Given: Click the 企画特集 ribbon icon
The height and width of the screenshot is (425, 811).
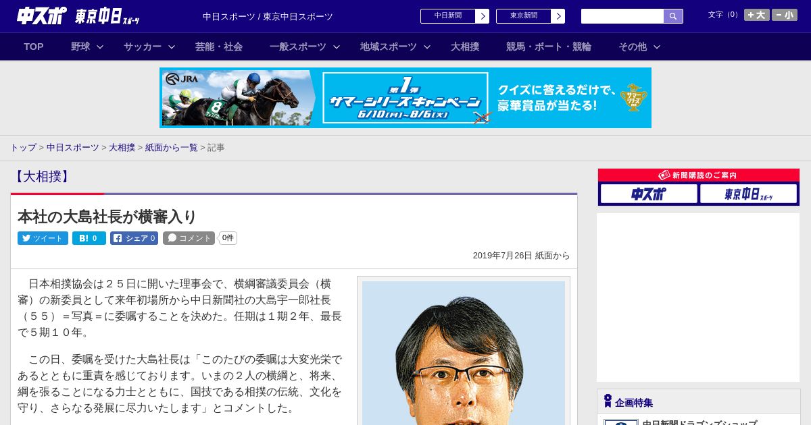Looking at the screenshot, I should [x=608, y=401].
